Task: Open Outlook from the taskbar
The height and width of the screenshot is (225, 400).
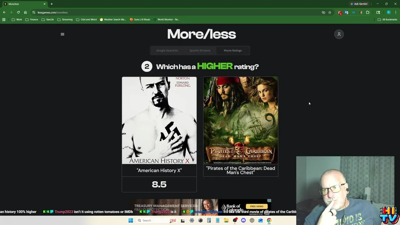Action: point(260,220)
